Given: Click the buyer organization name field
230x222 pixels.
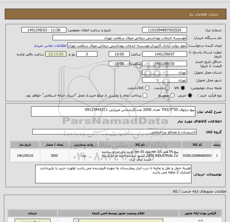Looking at the screenshot, I should [x=120, y=38].
